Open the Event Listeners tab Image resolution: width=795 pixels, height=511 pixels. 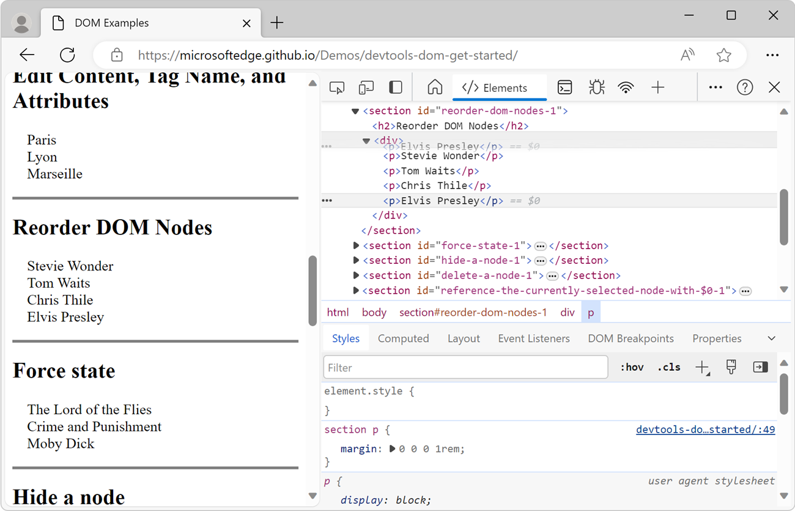pyautogui.click(x=533, y=338)
